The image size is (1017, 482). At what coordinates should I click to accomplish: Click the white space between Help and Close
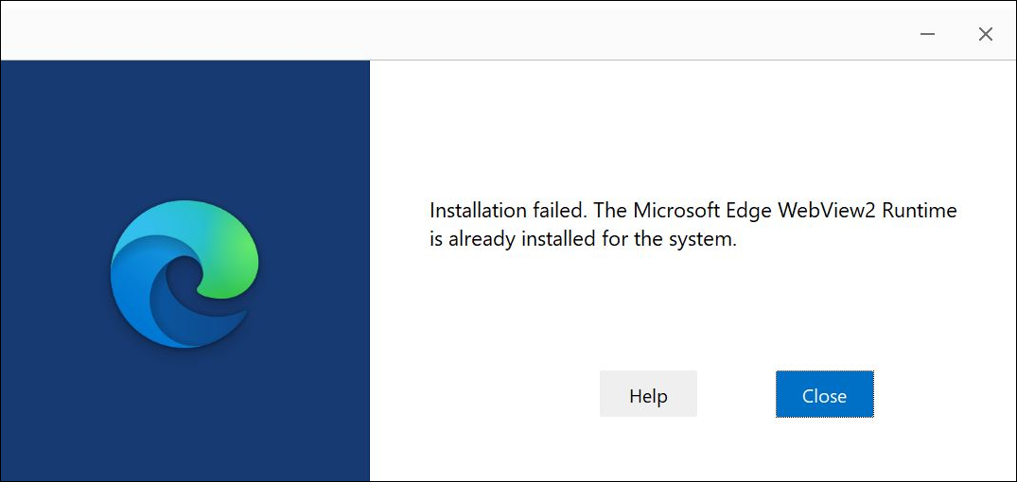(x=736, y=394)
